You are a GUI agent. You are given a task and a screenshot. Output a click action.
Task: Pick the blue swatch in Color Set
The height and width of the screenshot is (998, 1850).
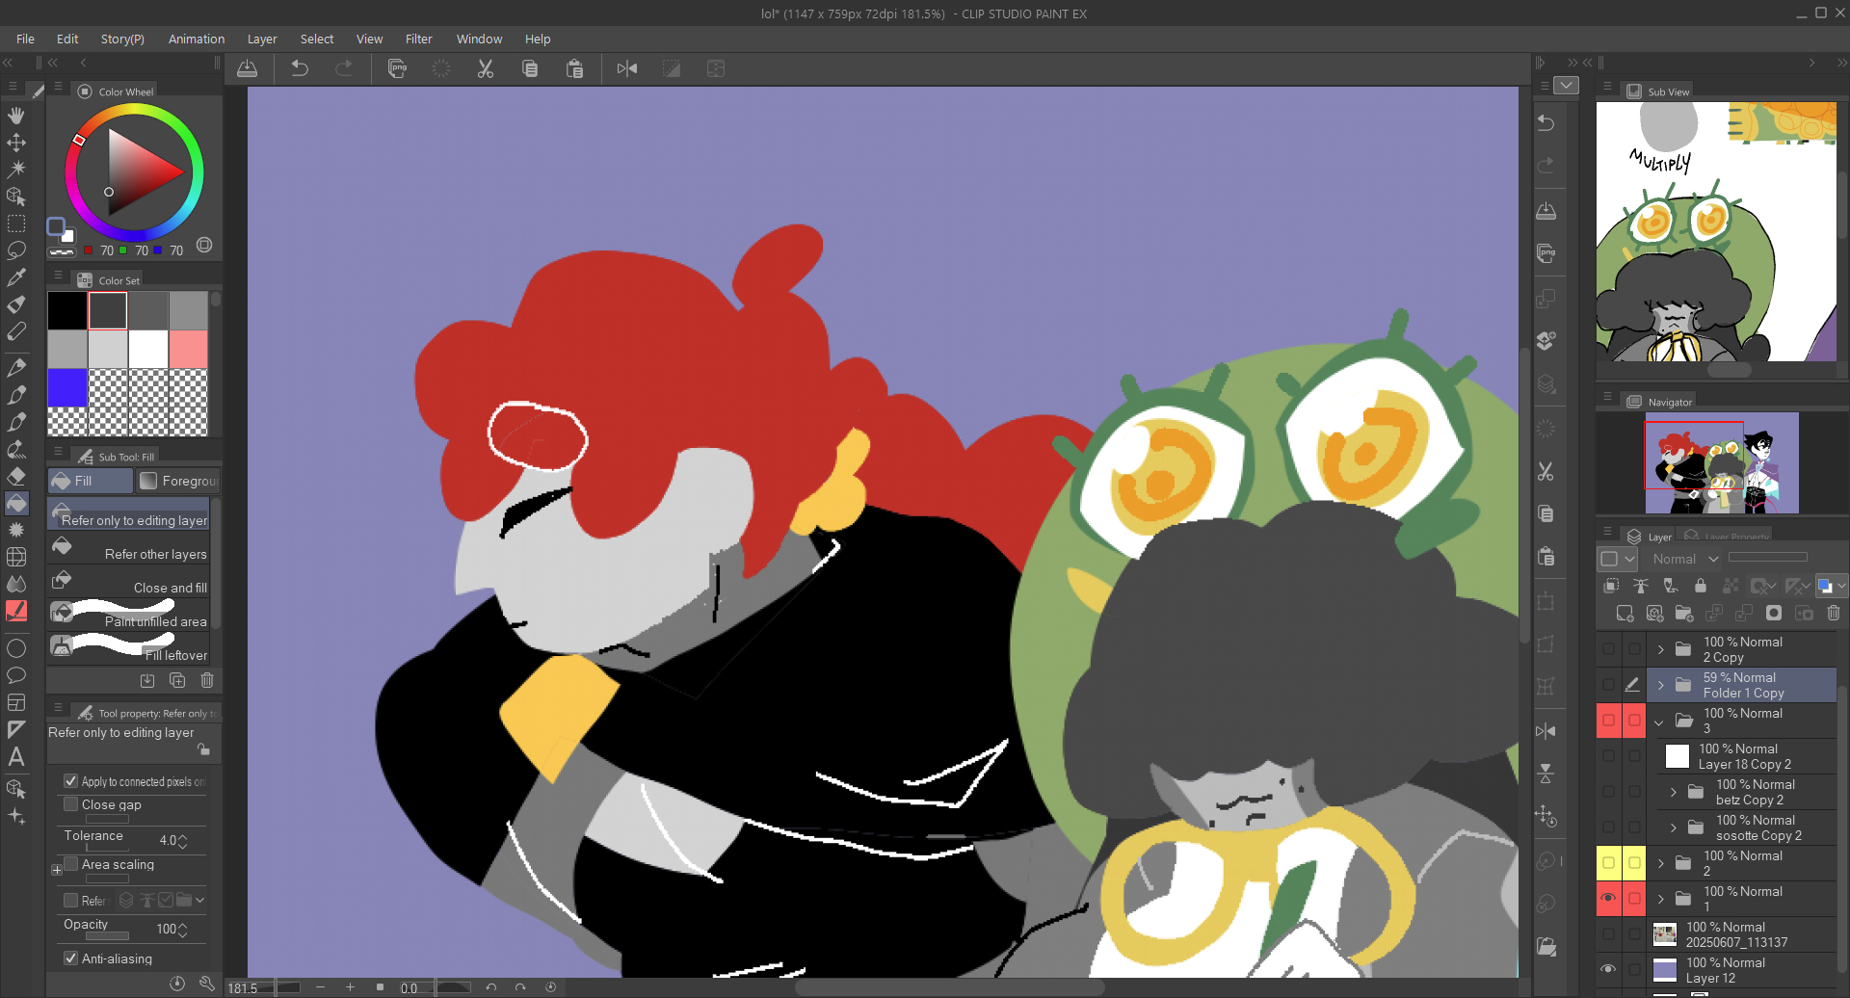click(x=67, y=388)
